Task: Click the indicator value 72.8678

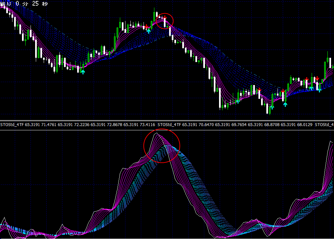Action: click(115, 125)
